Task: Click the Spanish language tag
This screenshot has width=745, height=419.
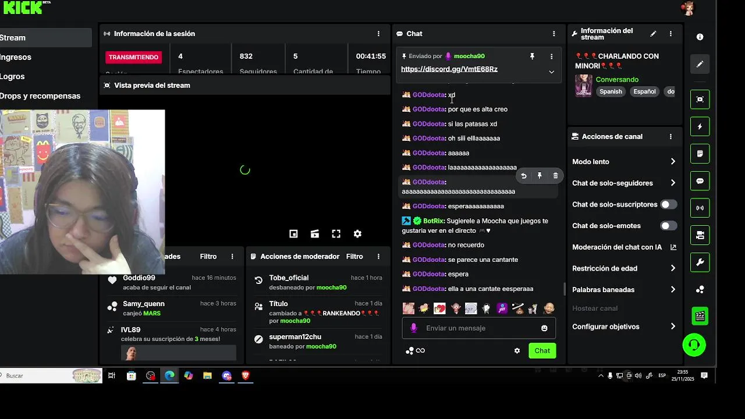Action: 611,91
